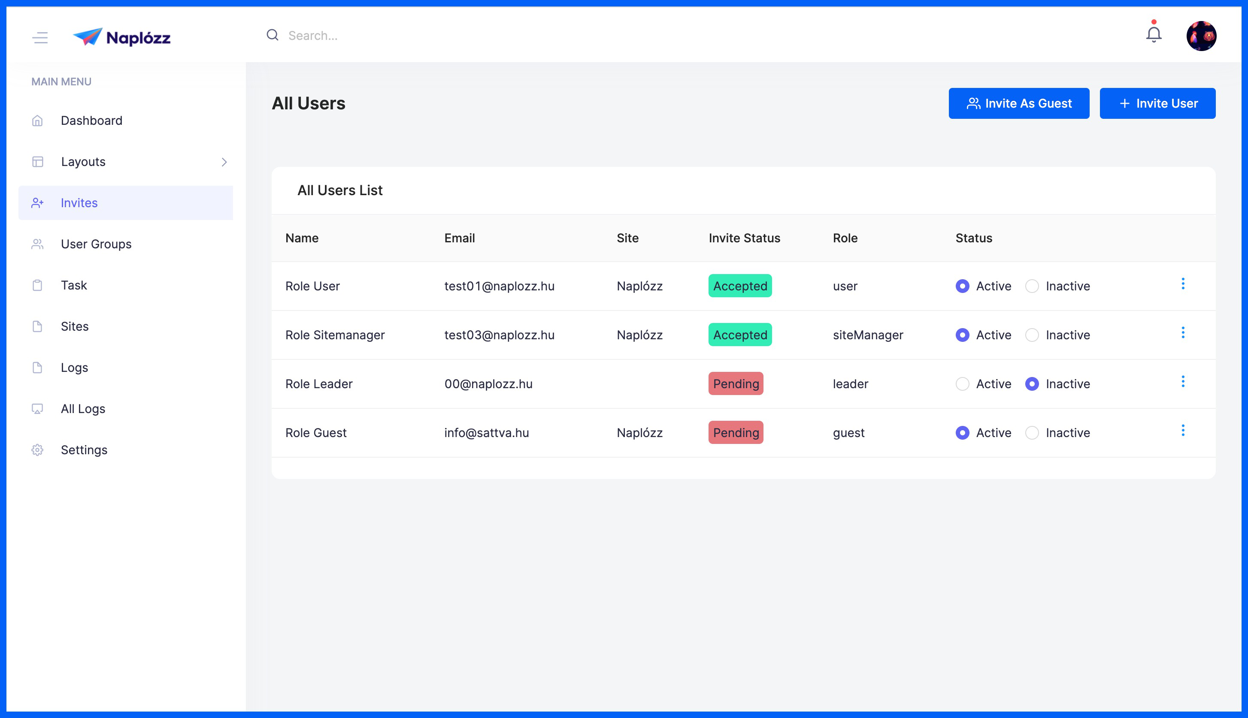Open notifications bell icon

(1153, 34)
